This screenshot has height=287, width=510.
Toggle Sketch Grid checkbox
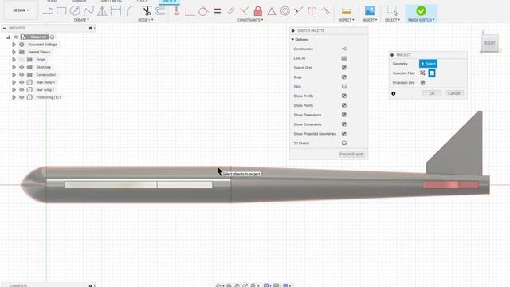tap(343, 68)
